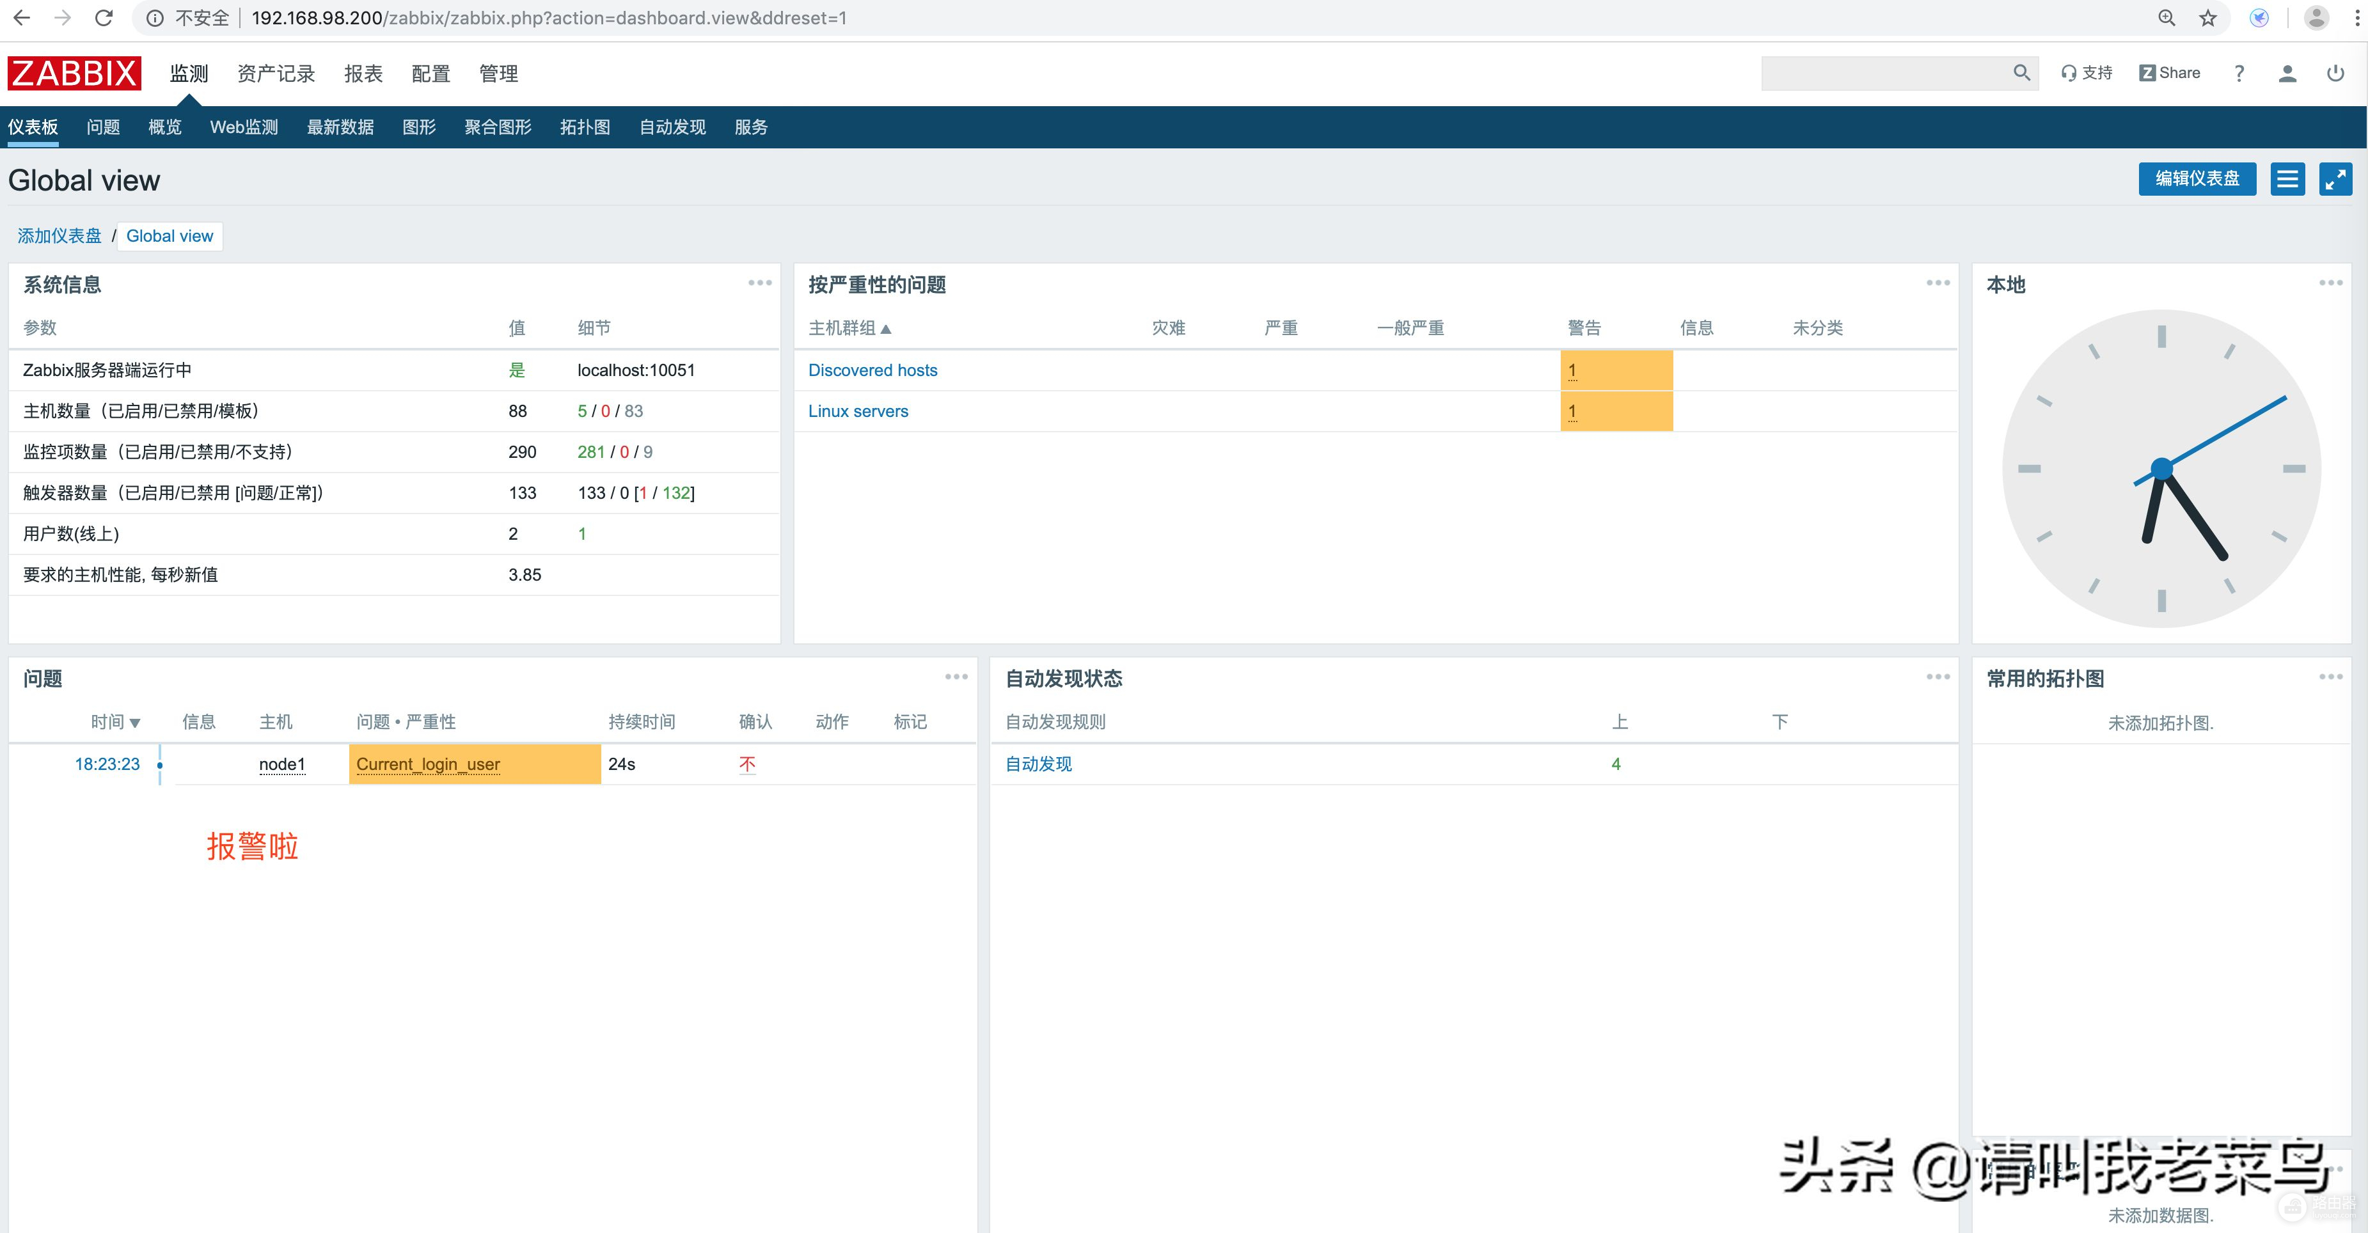The width and height of the screenshot is (2368, 1233).
Task: Click the search magnifier icon
Action: click(2021, 72)
